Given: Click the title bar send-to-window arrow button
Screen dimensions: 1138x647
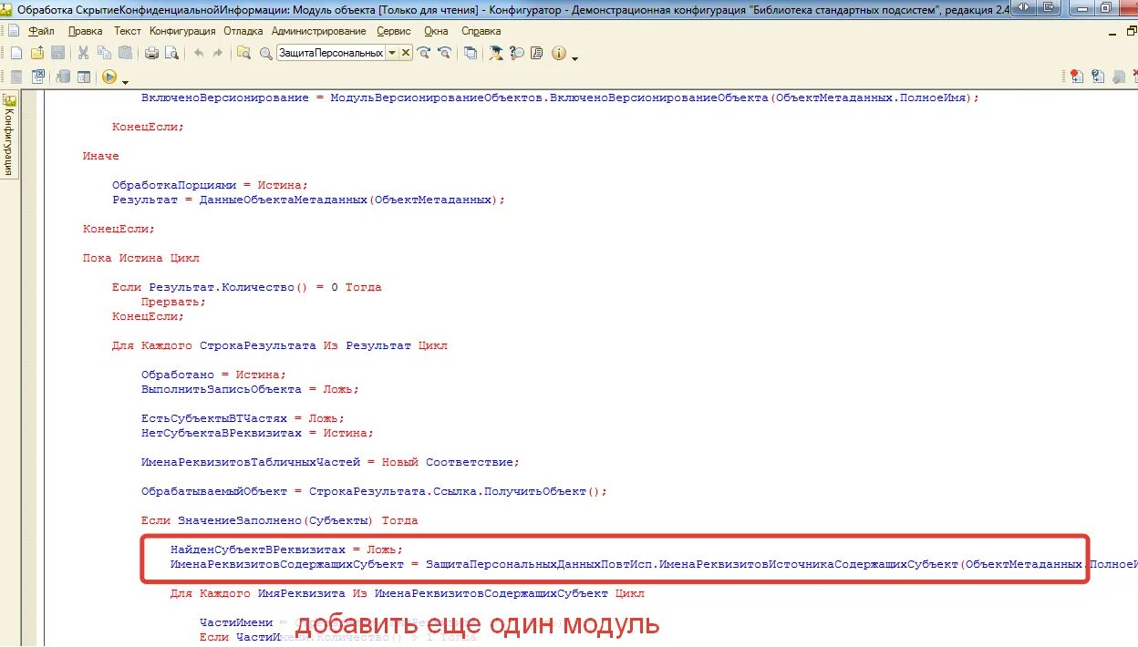Looking at the screenshot, I should point(1049,7).
